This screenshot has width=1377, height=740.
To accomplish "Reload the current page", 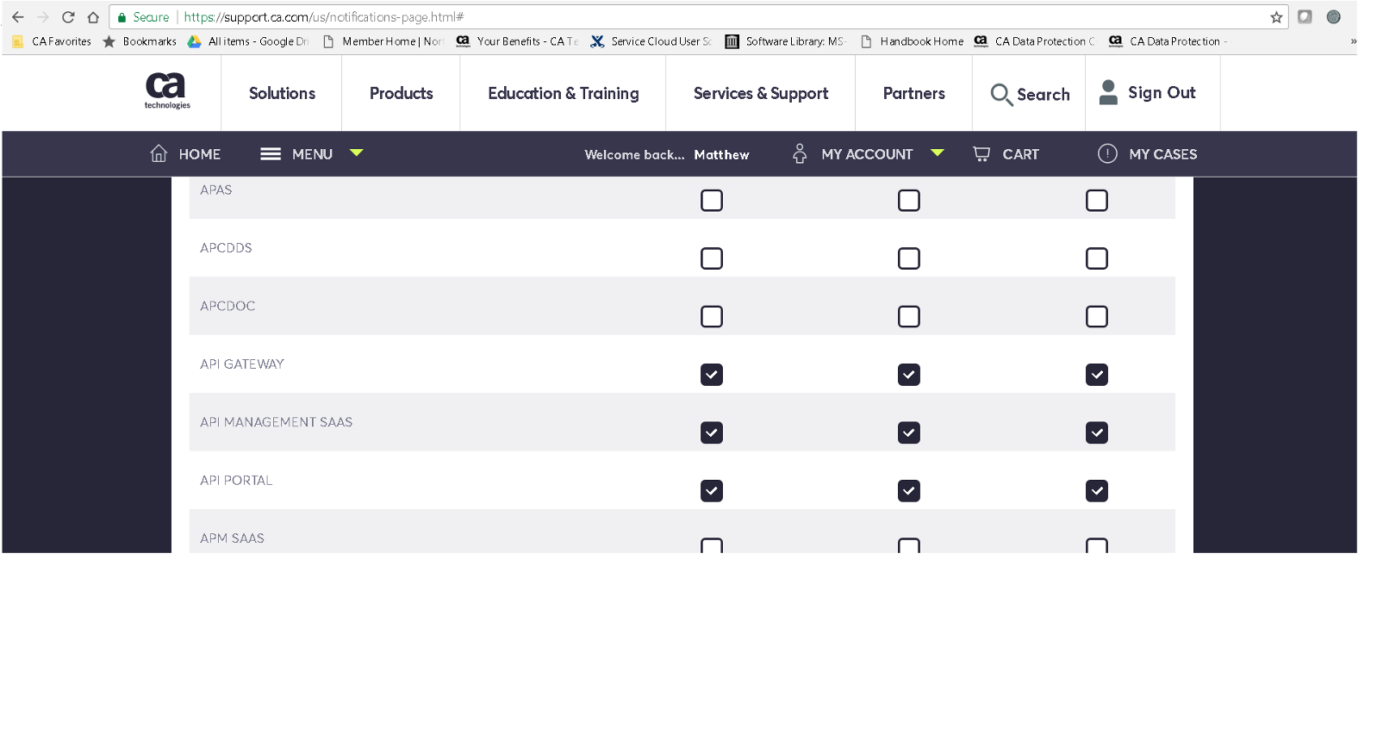I will click(x=68, y=17).
